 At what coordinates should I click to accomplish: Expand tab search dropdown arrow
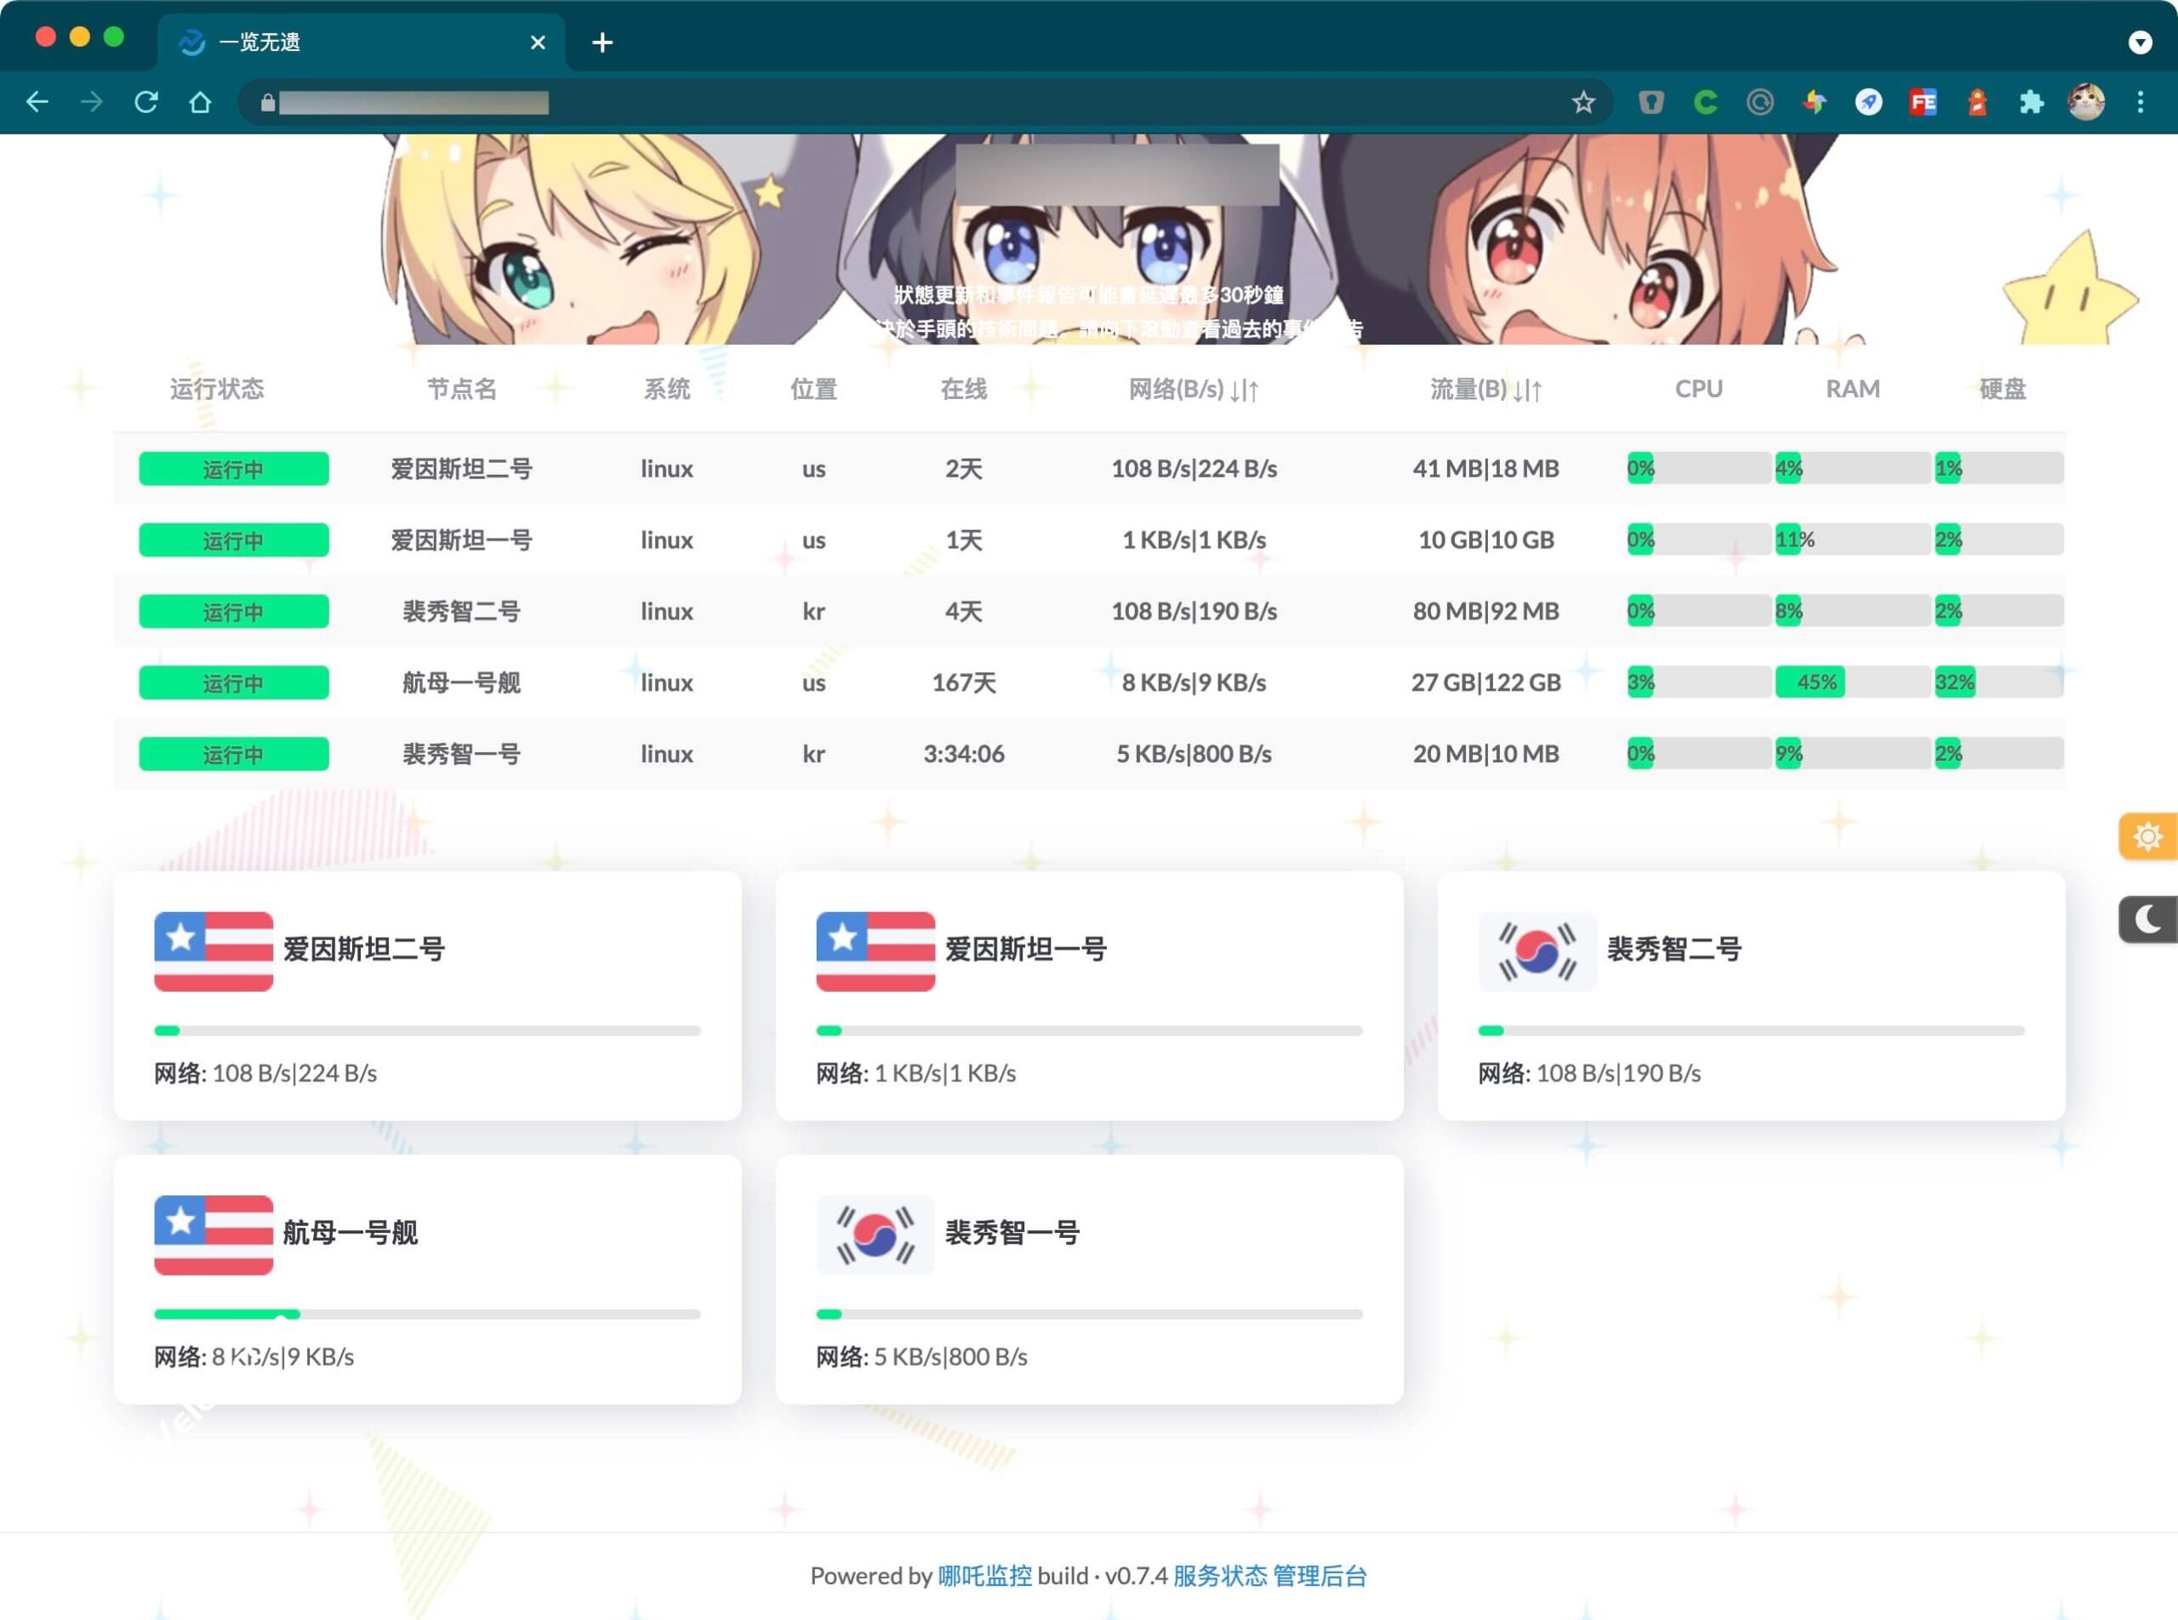pos(2141,43)
